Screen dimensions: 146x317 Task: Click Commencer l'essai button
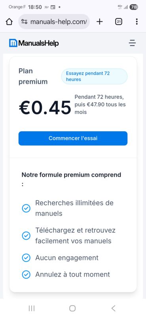click(x=73, y=138)
